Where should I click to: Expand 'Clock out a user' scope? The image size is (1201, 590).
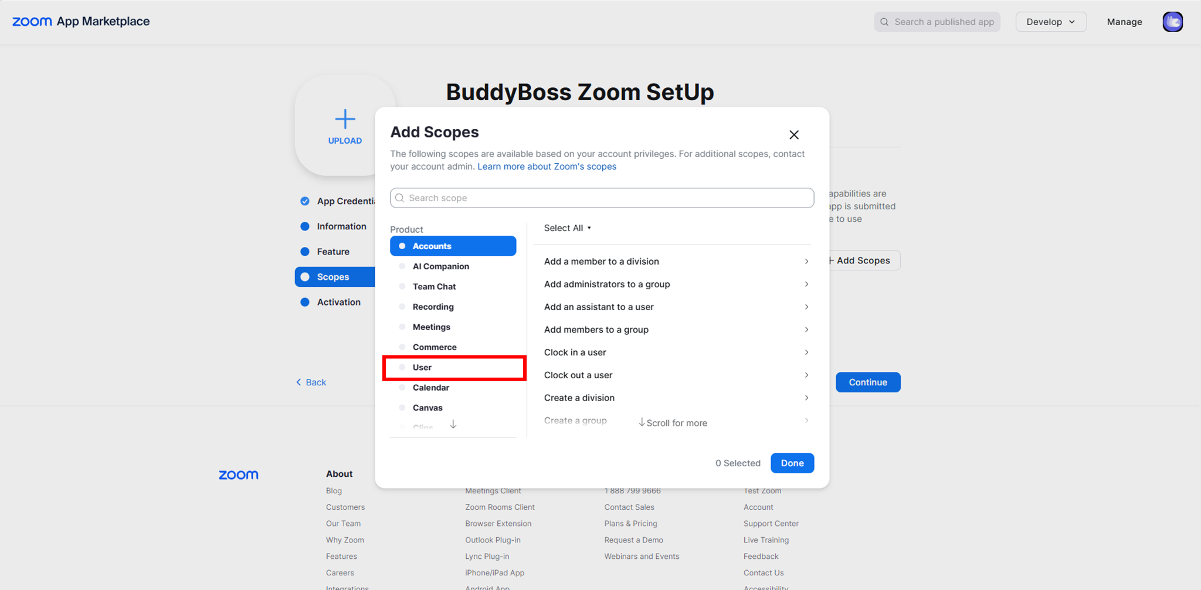(677, 375)
